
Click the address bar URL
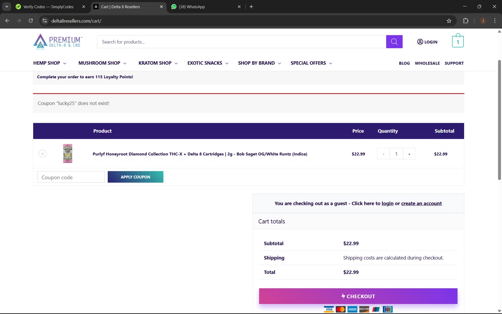[76, 21]
